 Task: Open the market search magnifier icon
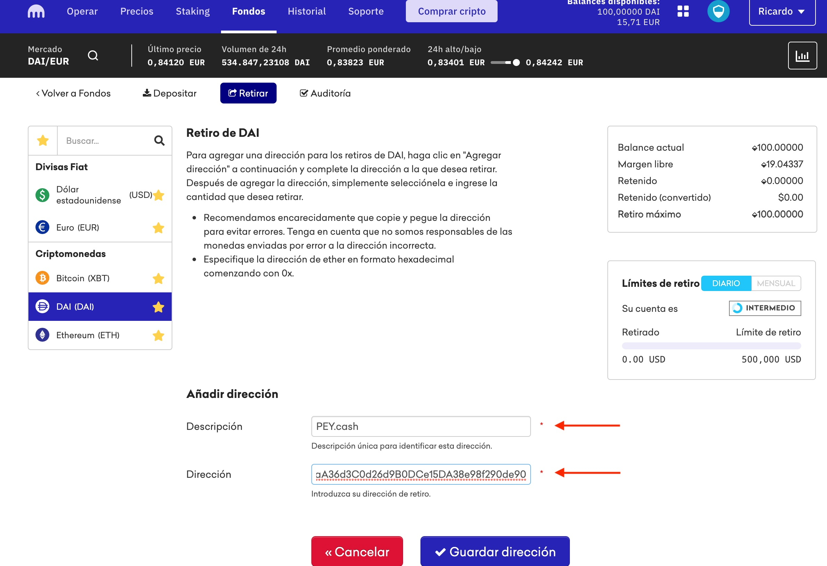93,56
